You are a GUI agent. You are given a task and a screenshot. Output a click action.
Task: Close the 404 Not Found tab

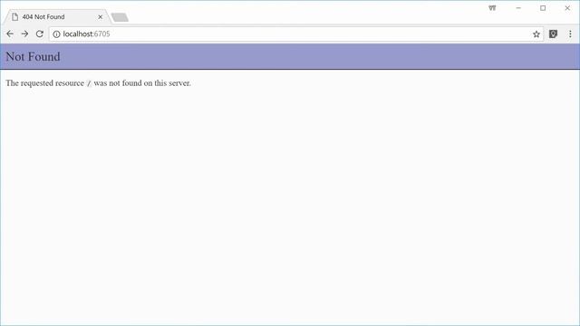click(101, 17)
